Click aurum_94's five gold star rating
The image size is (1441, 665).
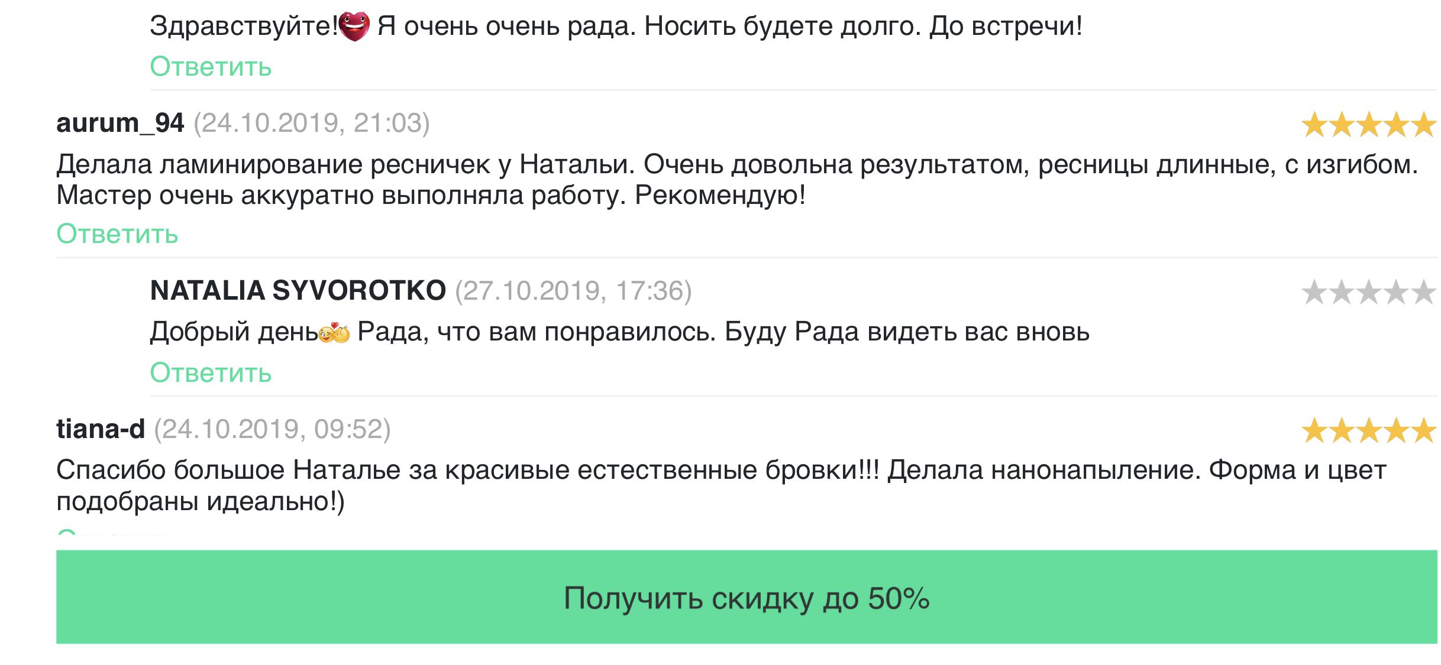[1368, 125]
